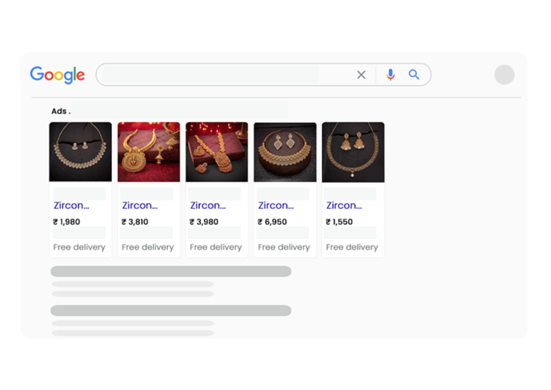The width and height of the screenshot is (551, 390).
Task: Open necklace image priced ₹ 1,550
Action: click(353, 152)
